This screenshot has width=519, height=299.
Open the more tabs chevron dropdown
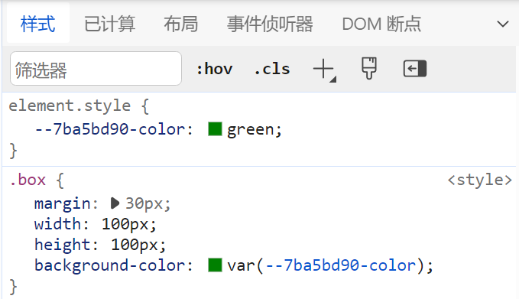(502, 24)
